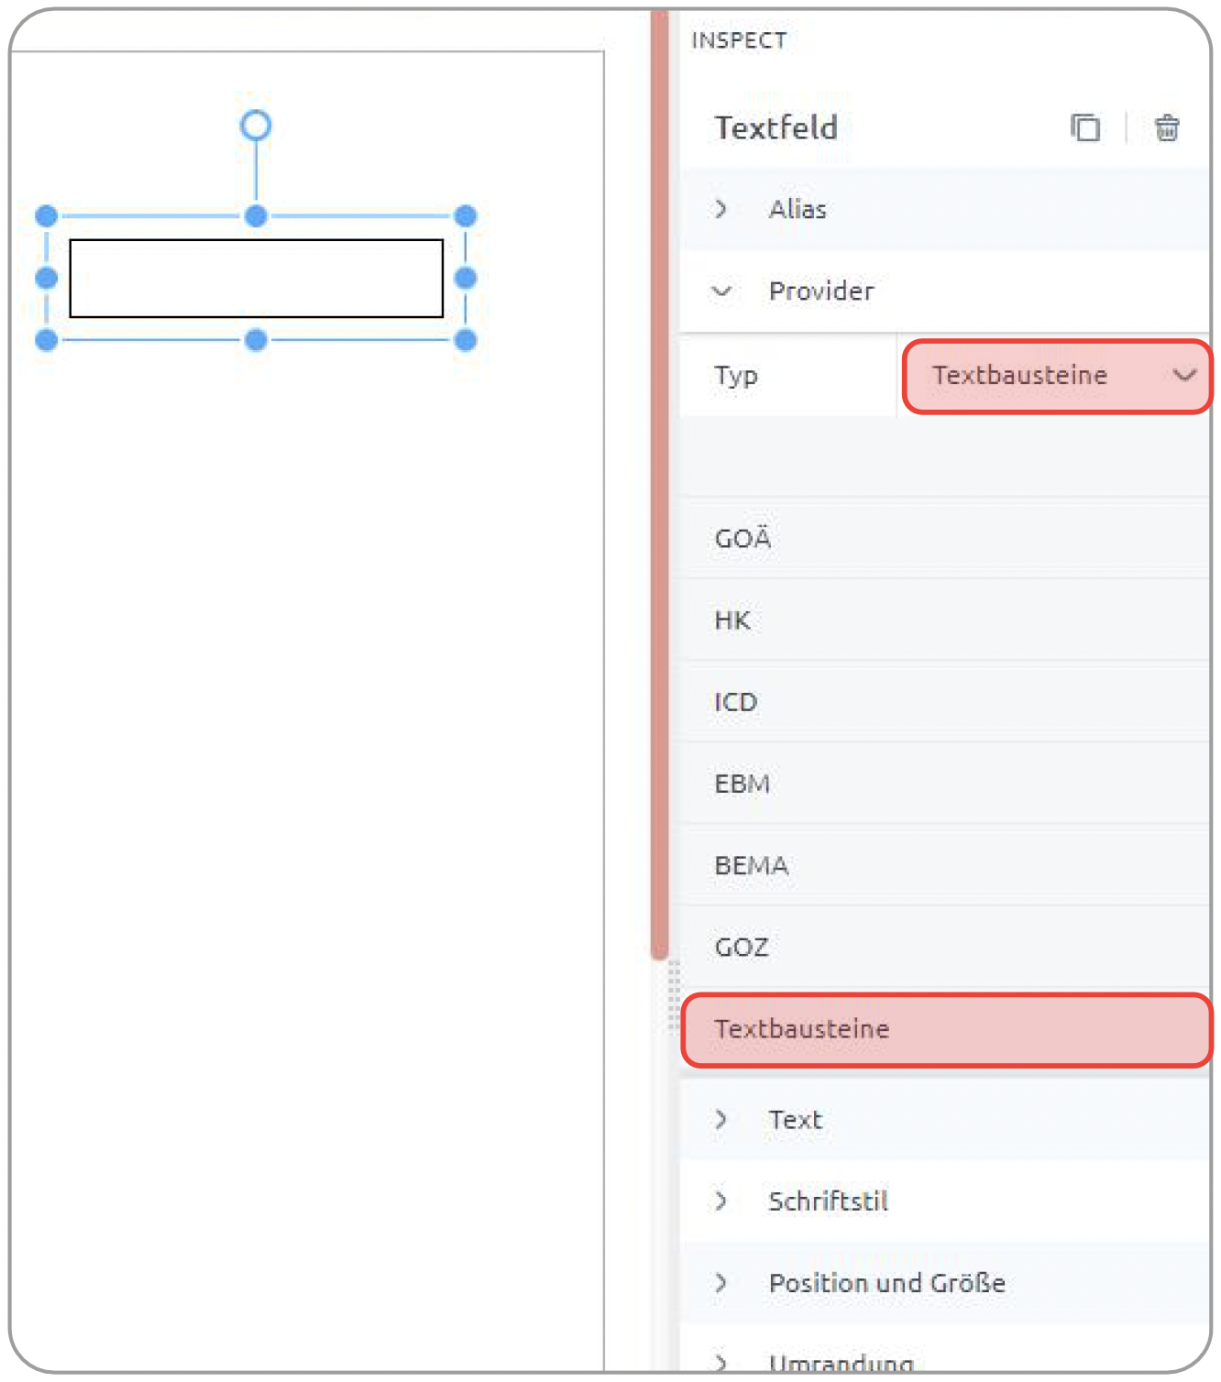
Task: Click the duplicate Textfeld copy icon
Action: (x=1085, y=127)
